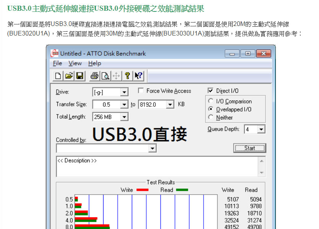Screen dimensions: 319x229
Task: Open an existing benchmark file
Action: (69, 76)
